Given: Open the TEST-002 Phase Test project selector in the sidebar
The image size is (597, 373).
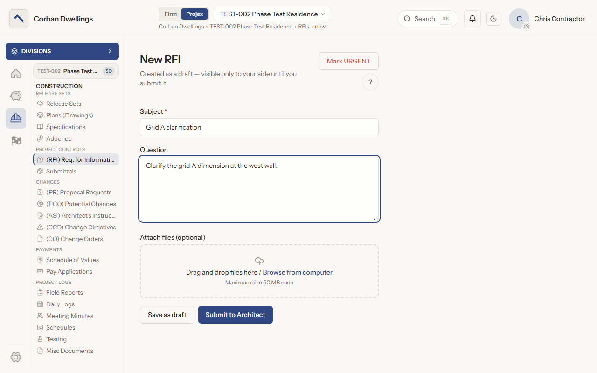Looking at the screenshot, I should [x=76, y=71].
